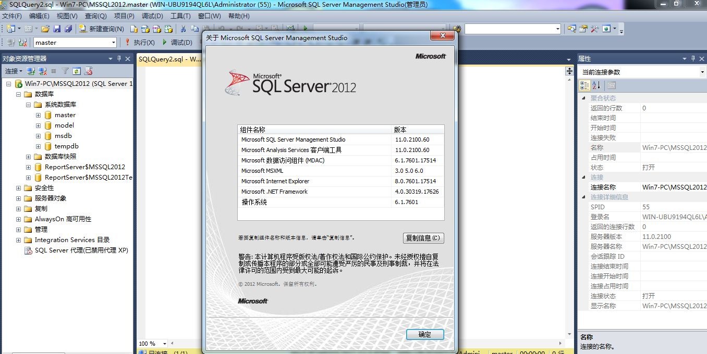Viewport: 707px width, 354px height.
Task: Select the msdb database in tree
Action: point(63,136)
